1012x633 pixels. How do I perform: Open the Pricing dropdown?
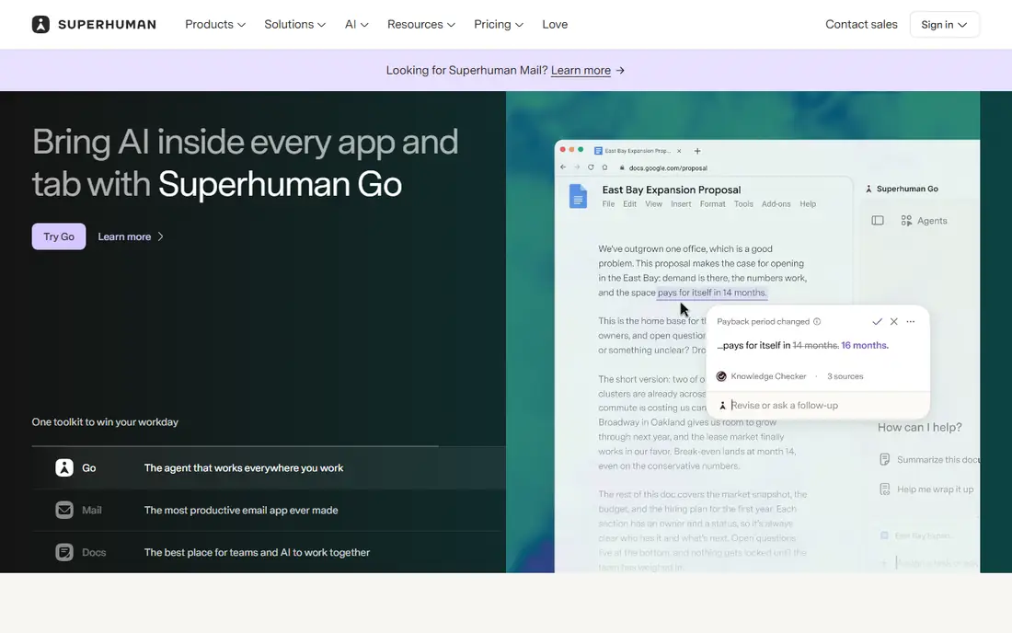click(x=499, y=25)
